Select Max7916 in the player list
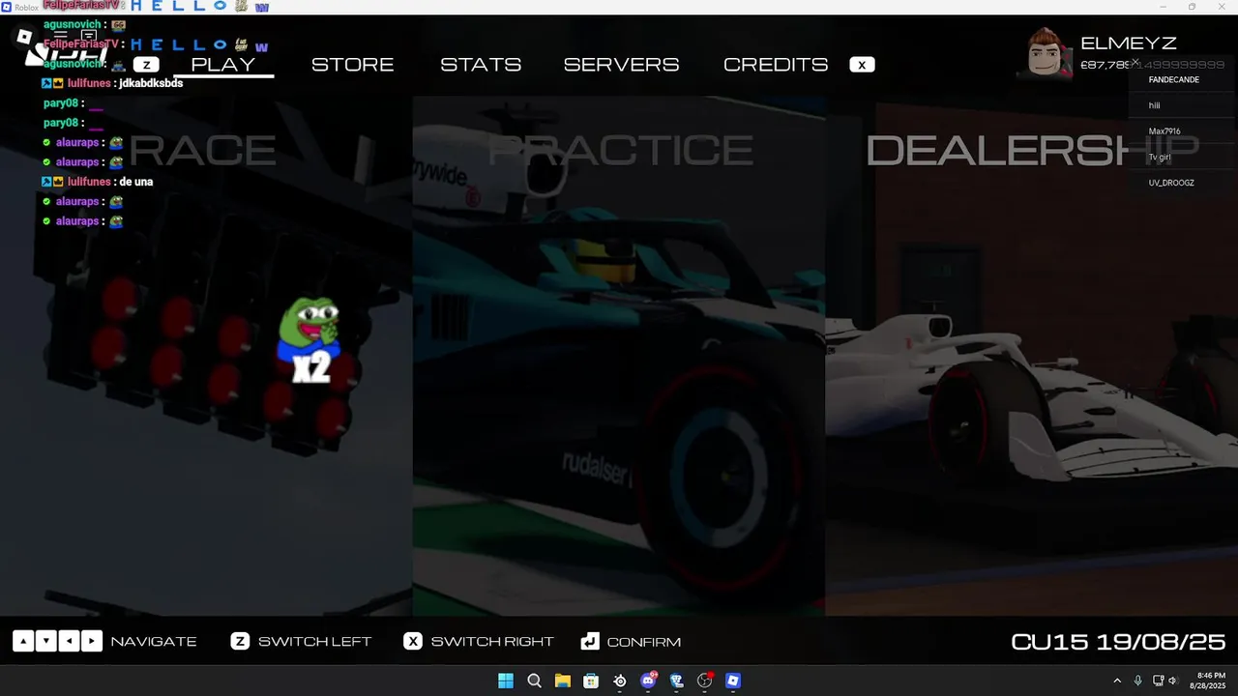 tap(1183, 131)
